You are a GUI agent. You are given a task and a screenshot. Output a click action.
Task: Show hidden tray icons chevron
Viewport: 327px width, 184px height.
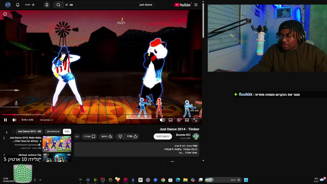click(x=40, y=180)
